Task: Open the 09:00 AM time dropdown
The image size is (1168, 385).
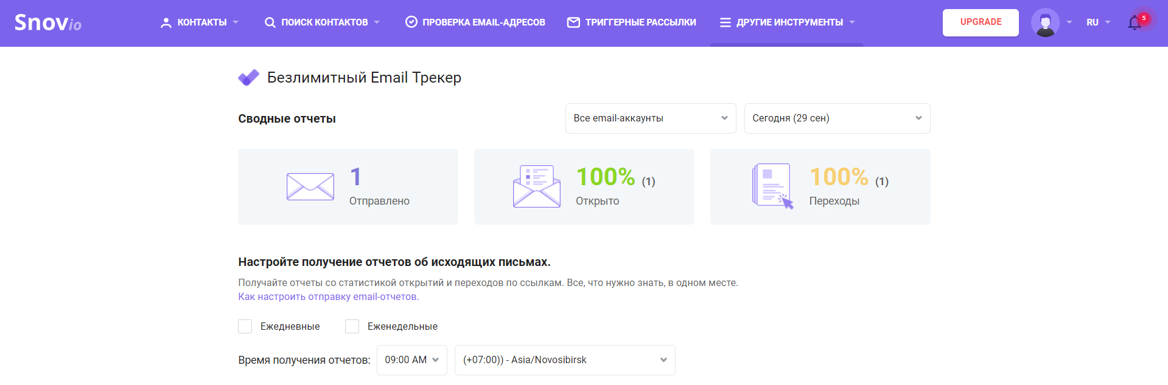Action: point(411,360)
